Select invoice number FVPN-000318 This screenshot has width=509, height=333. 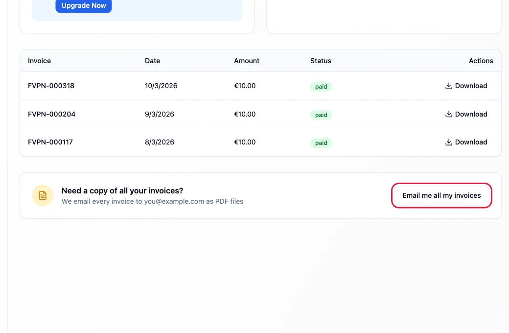coord(51,86)
